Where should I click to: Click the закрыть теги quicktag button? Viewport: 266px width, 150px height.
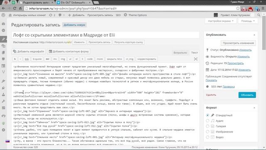[114, 59]
